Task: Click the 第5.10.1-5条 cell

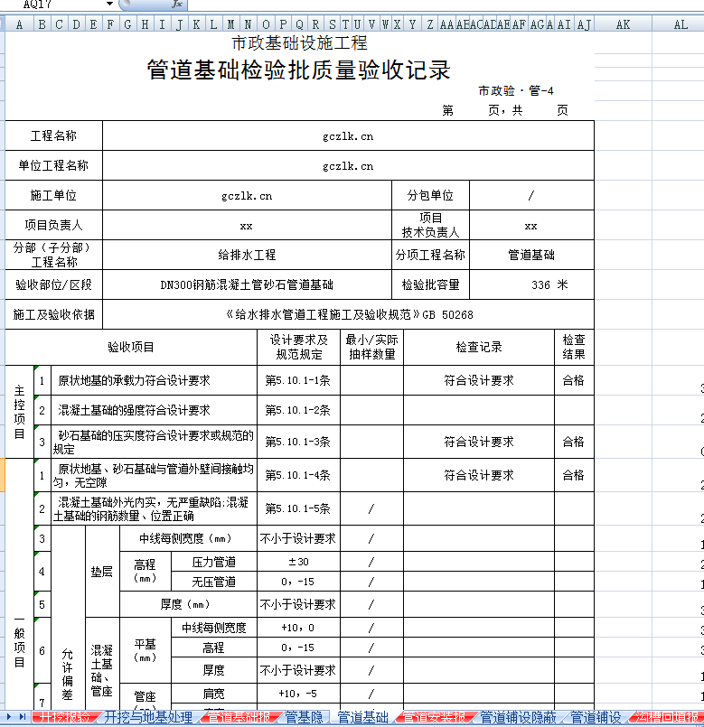Action: coord(298,508)
